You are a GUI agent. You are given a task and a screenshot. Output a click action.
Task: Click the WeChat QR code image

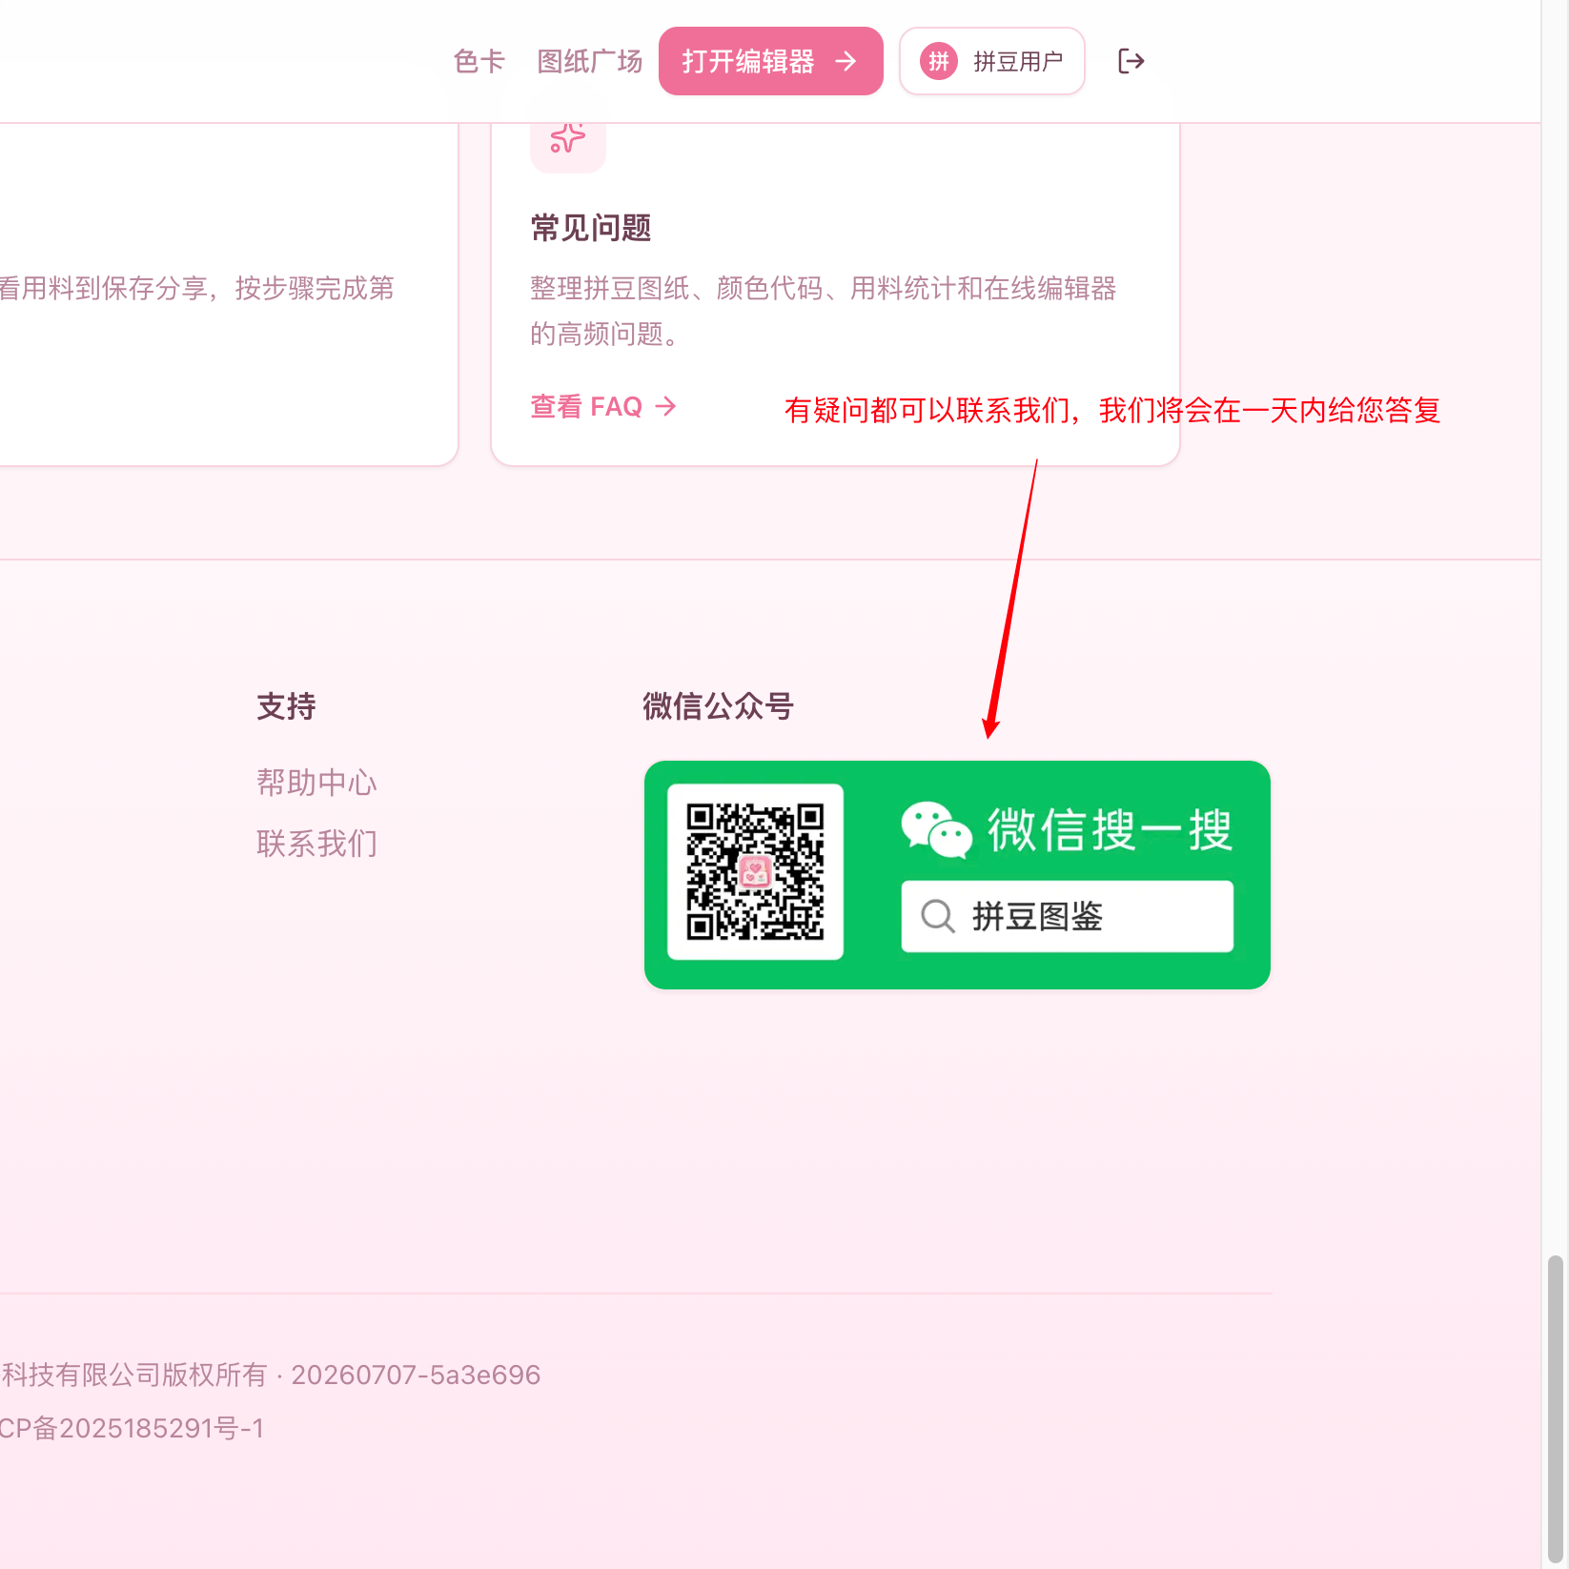point(755,871)
